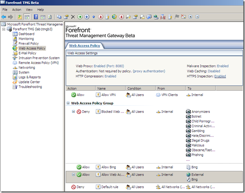This screenshot has width=245, height=193.
Task: Select the Intrusion Prevention System node
Action: 39,58
